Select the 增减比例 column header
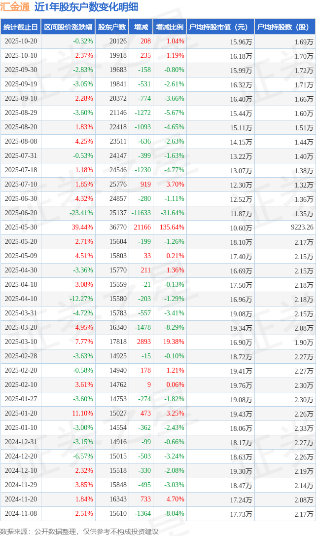Screen dimensions: 316x536 click(x=170, y=27)
